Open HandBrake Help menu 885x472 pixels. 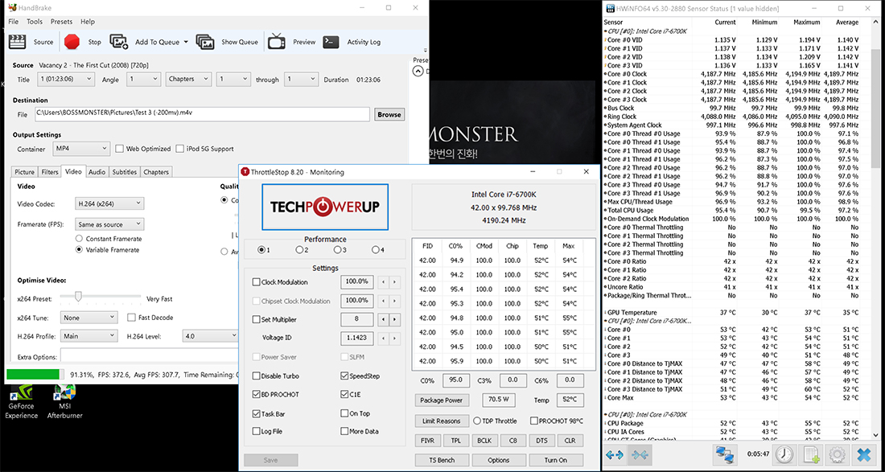(88, 22)
